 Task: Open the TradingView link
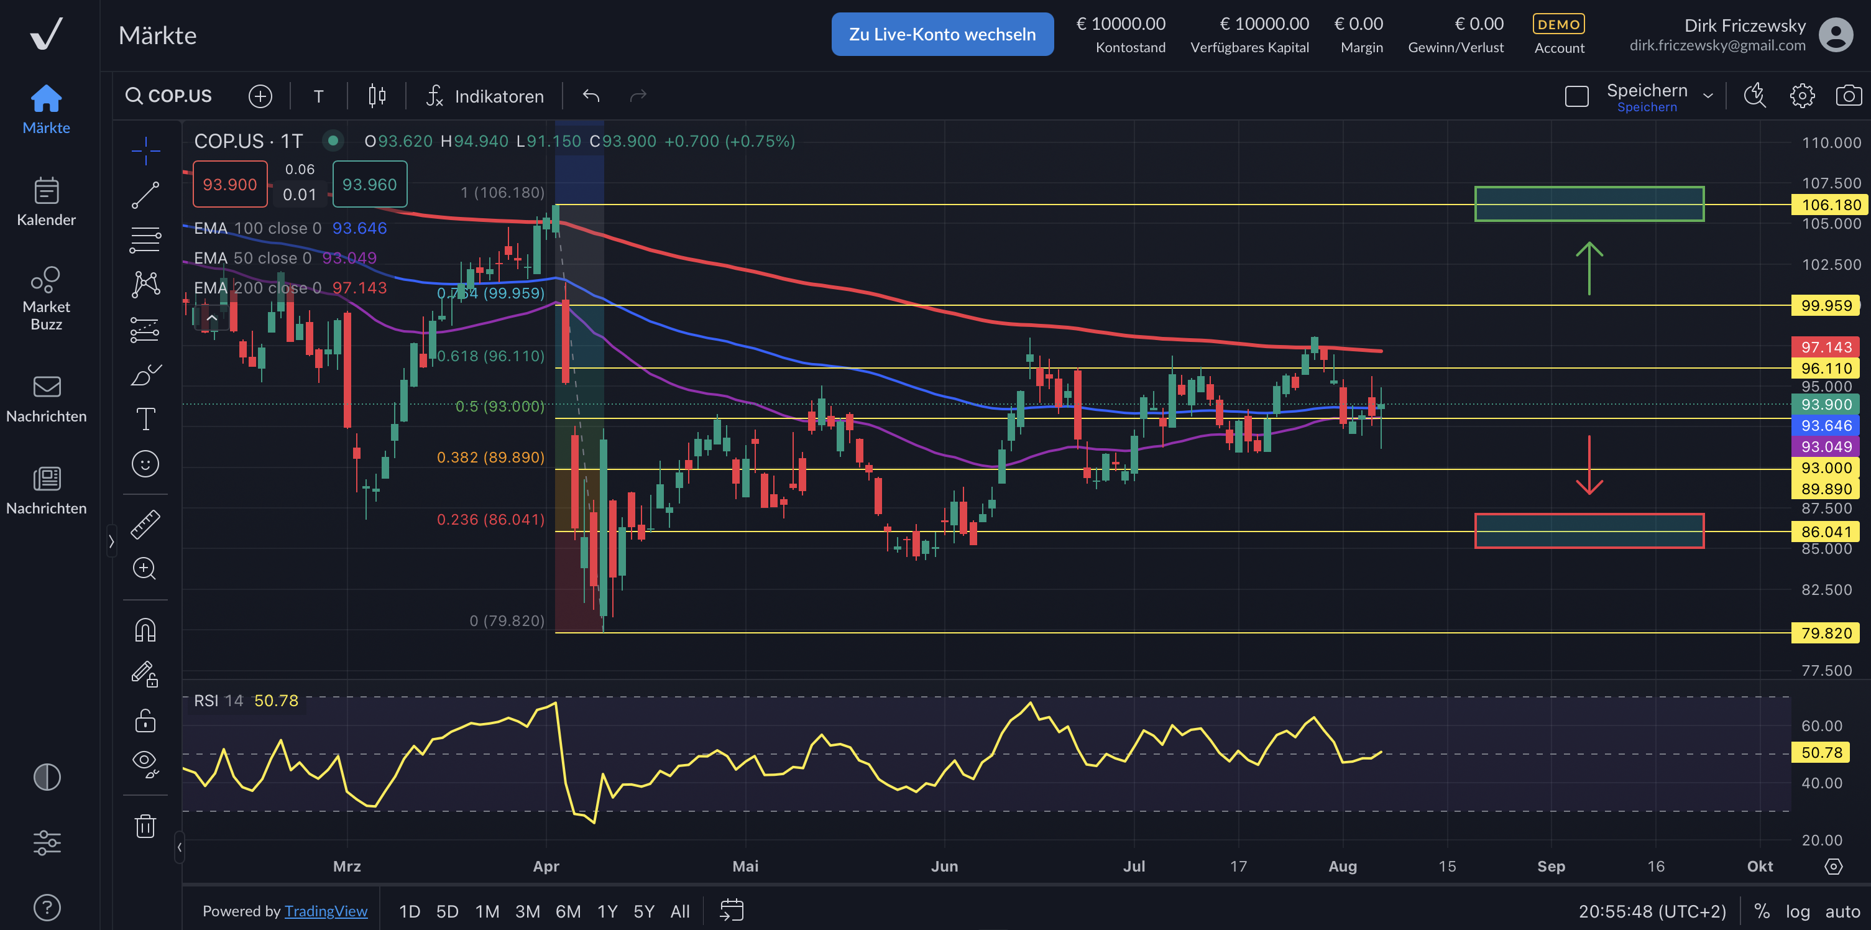click(326, 911)
